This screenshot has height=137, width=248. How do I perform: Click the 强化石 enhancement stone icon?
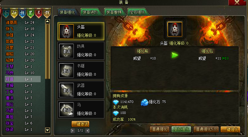pyautogui.click(x=144, y=102)
